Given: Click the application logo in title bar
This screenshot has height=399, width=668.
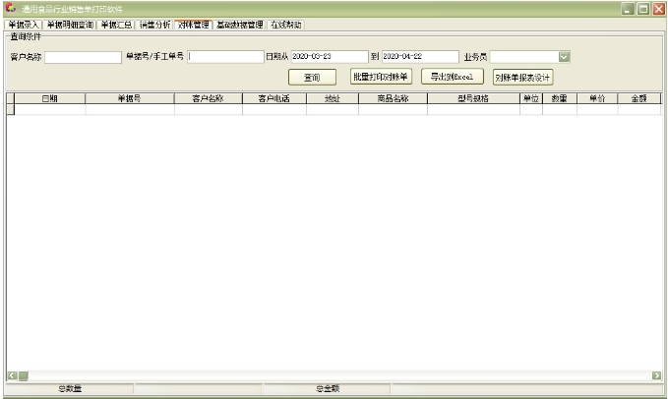Looking at the screenshot, I should click(11, 8).
